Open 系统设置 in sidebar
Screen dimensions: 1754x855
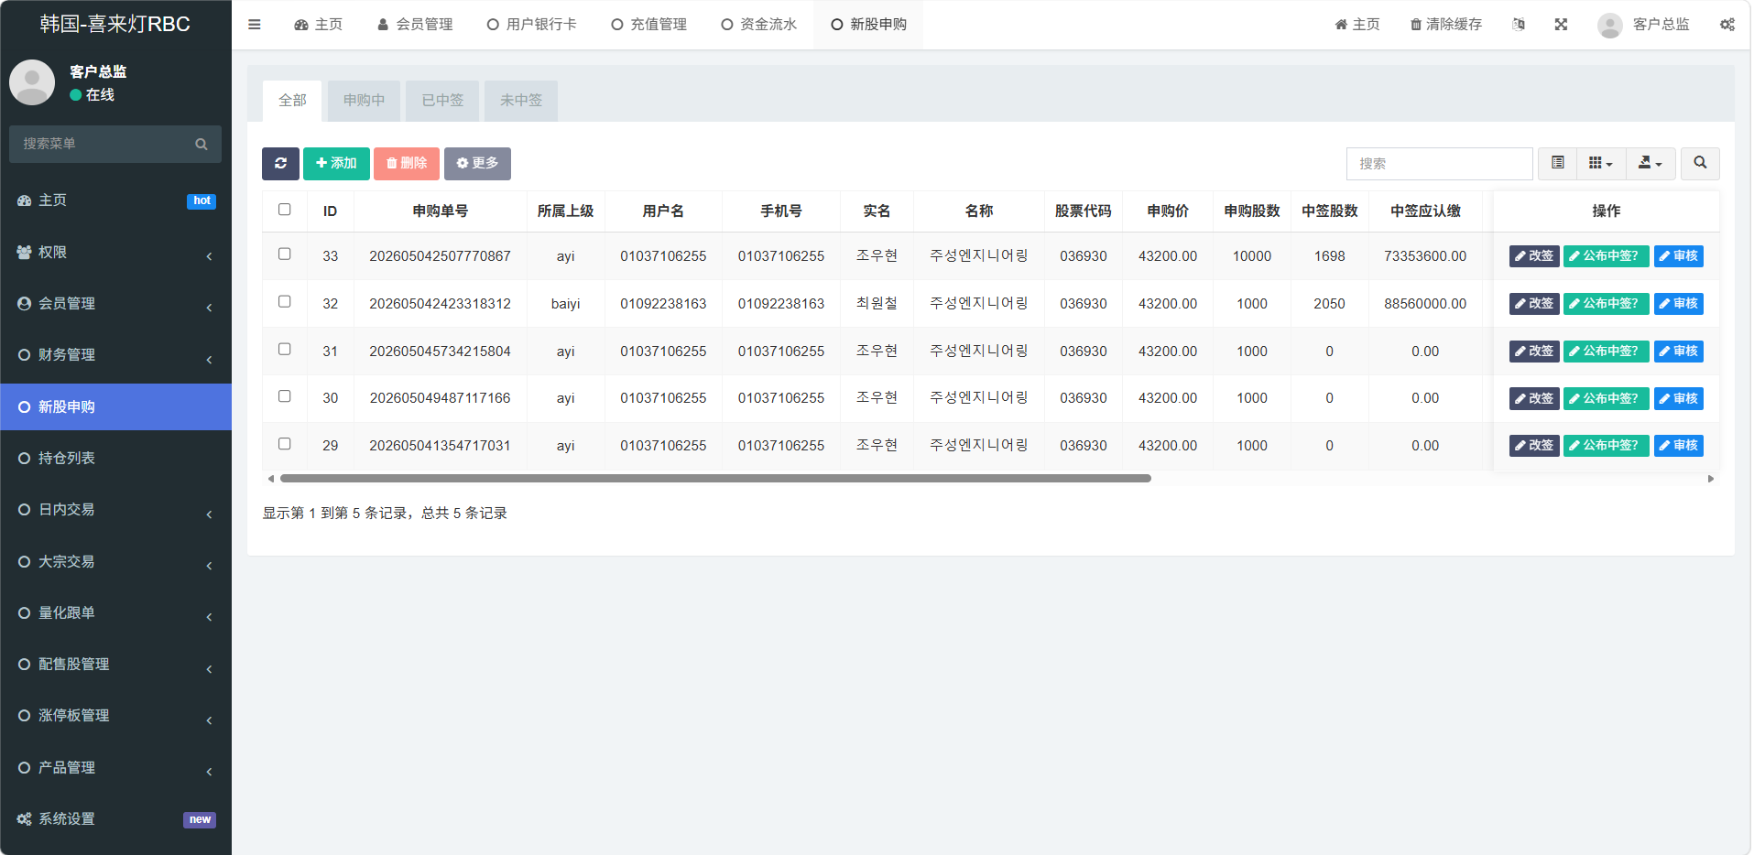coord(115,819)
